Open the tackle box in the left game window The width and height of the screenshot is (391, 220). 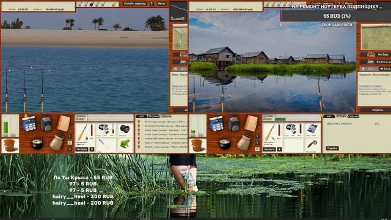[x=29, y=123]
